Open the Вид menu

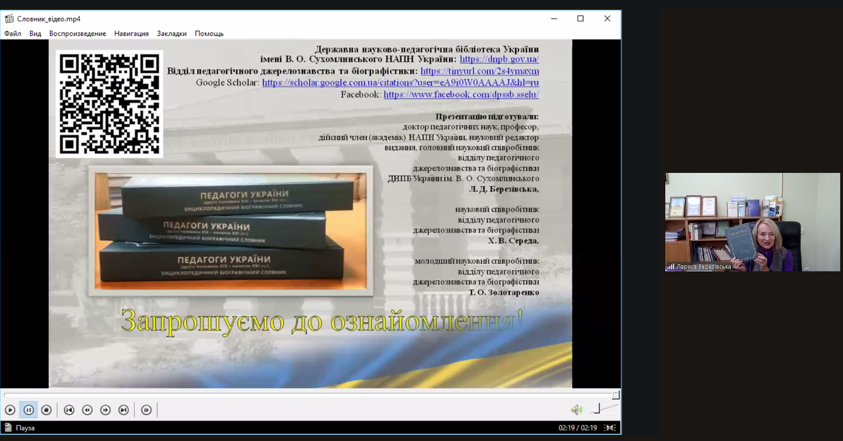tap(35, 34)
